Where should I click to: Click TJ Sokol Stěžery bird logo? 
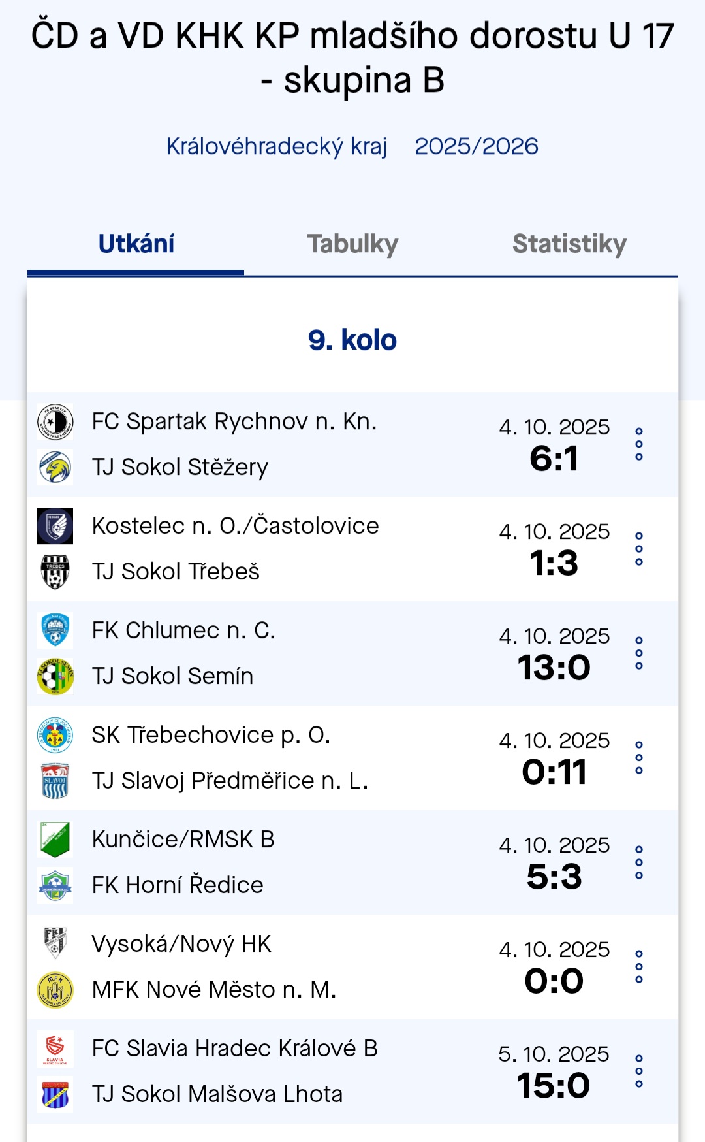pyautogui.click(x=55, y=467)
